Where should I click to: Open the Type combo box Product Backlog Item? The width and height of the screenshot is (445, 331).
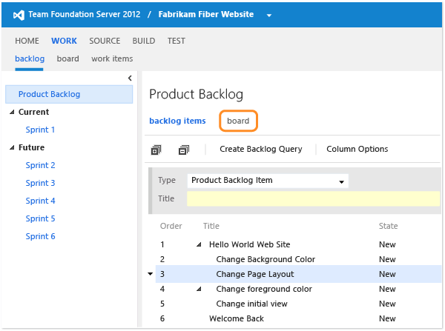(x=268, y=181)
